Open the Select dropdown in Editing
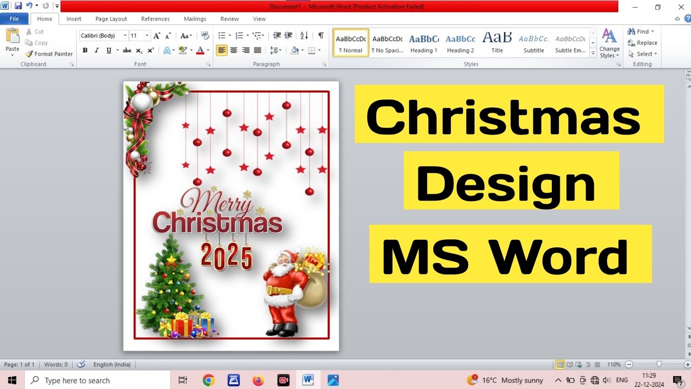The height and width of the screenshot is (389, 691). point(642,54)
